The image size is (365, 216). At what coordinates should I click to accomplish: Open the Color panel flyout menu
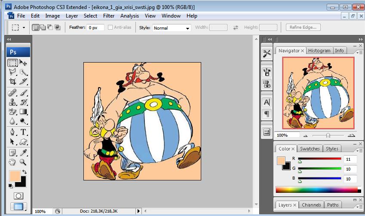[359, 150]
